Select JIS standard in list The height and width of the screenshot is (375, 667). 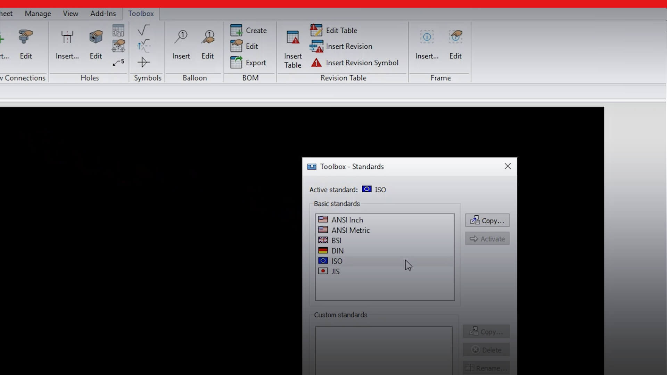tap(385, 271)
